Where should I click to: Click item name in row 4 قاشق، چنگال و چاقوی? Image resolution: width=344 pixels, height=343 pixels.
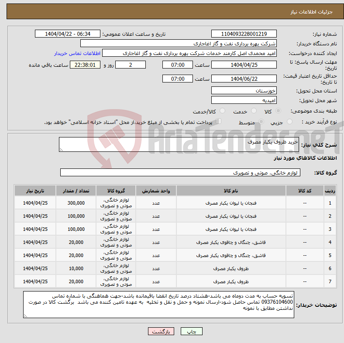231,242
